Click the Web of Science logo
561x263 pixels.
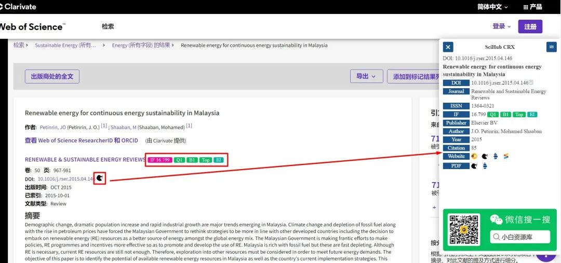coord(33,27)
